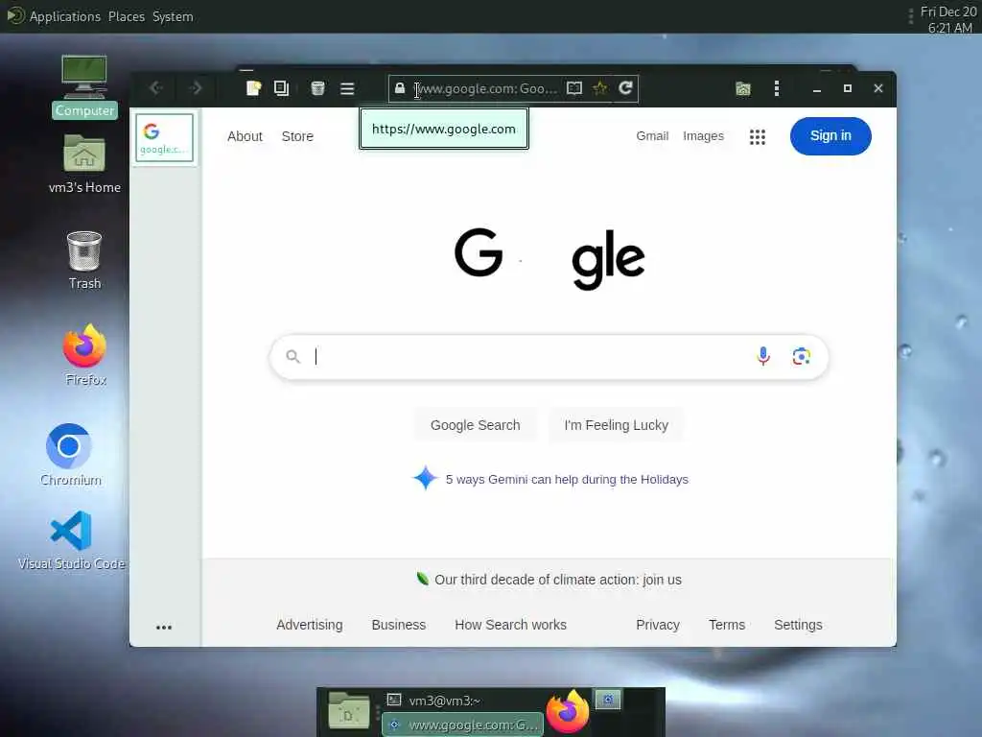This screenshot has width=982, height=737.
Task: Open the Privacy footer link
Action: tap(658, 625)
